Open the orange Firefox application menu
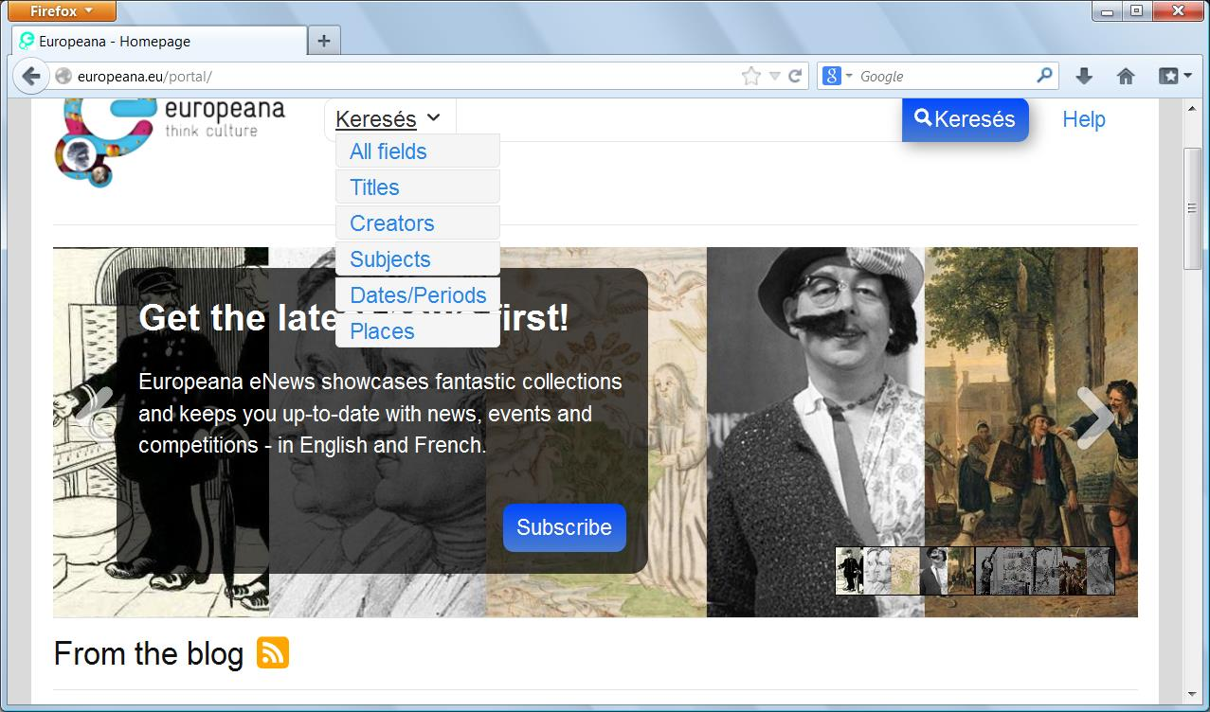1210x712 pixels. [x=62, y=11]
